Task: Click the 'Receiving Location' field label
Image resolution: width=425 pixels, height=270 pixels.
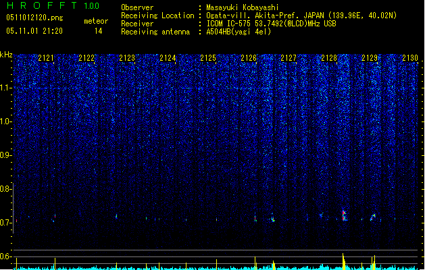Action: pos(157,16)
